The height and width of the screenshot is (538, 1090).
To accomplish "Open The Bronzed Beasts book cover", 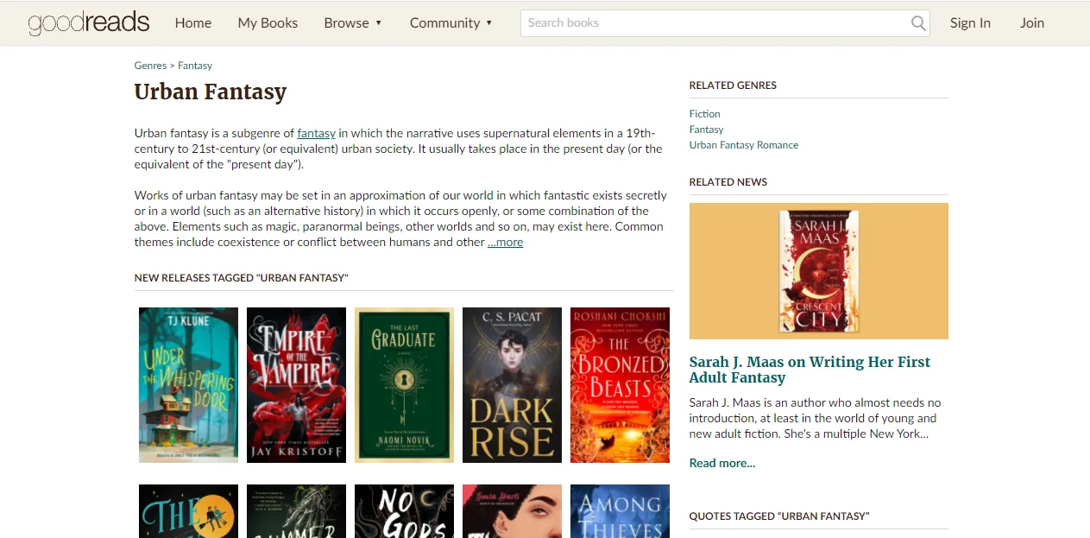I will coord(620,385).
